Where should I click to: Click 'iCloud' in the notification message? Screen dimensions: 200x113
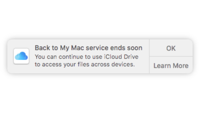pyautogui.click(x=113, y=57)
